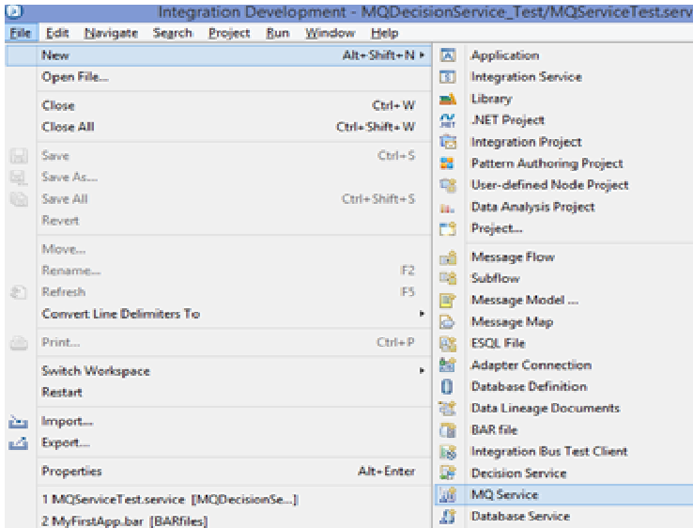This screenshot has width=693, height=528.
Task: Click the Database Service icon
Action: 448,517
